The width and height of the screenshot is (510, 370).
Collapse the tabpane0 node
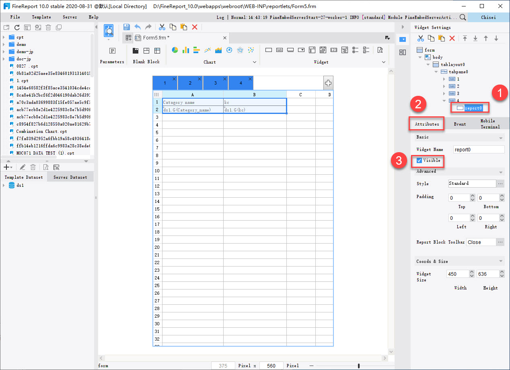click(436, 72)
